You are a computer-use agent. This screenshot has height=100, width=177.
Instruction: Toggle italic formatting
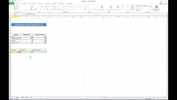pos(33,9)
